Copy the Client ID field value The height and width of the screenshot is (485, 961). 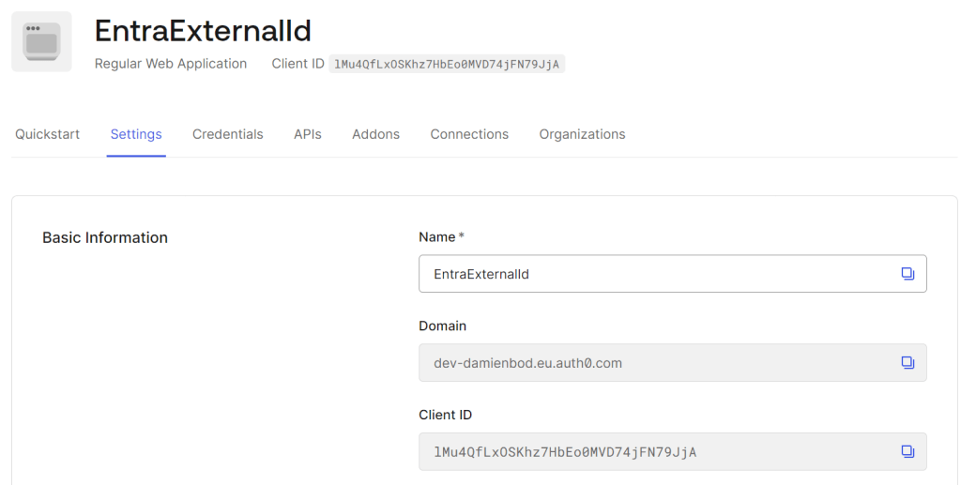907,452
